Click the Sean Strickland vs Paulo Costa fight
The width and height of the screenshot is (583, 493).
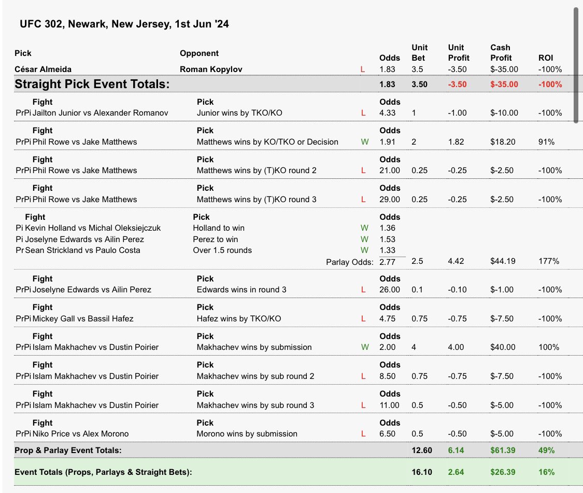pyautogui.click(x=82, y=250)
